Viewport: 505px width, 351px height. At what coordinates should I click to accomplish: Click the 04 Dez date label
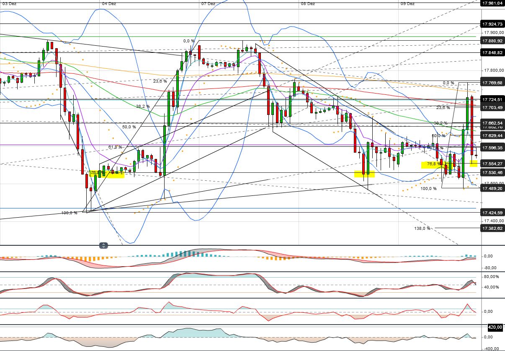click(109, 3)
